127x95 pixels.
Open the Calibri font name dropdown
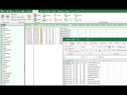point(92,47)
